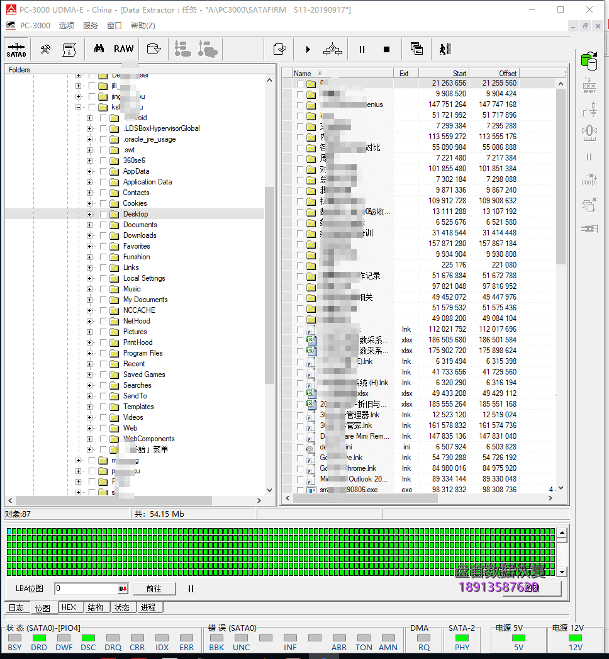The height and width of the screenshot is (659, 609).
Task: Switch to the HEX tab
Action: 69,607
